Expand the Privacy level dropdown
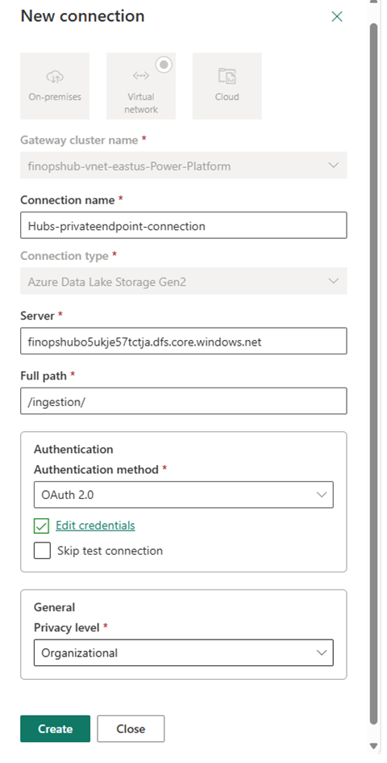This screenshot has width=387, height=763. click(184, 652)
